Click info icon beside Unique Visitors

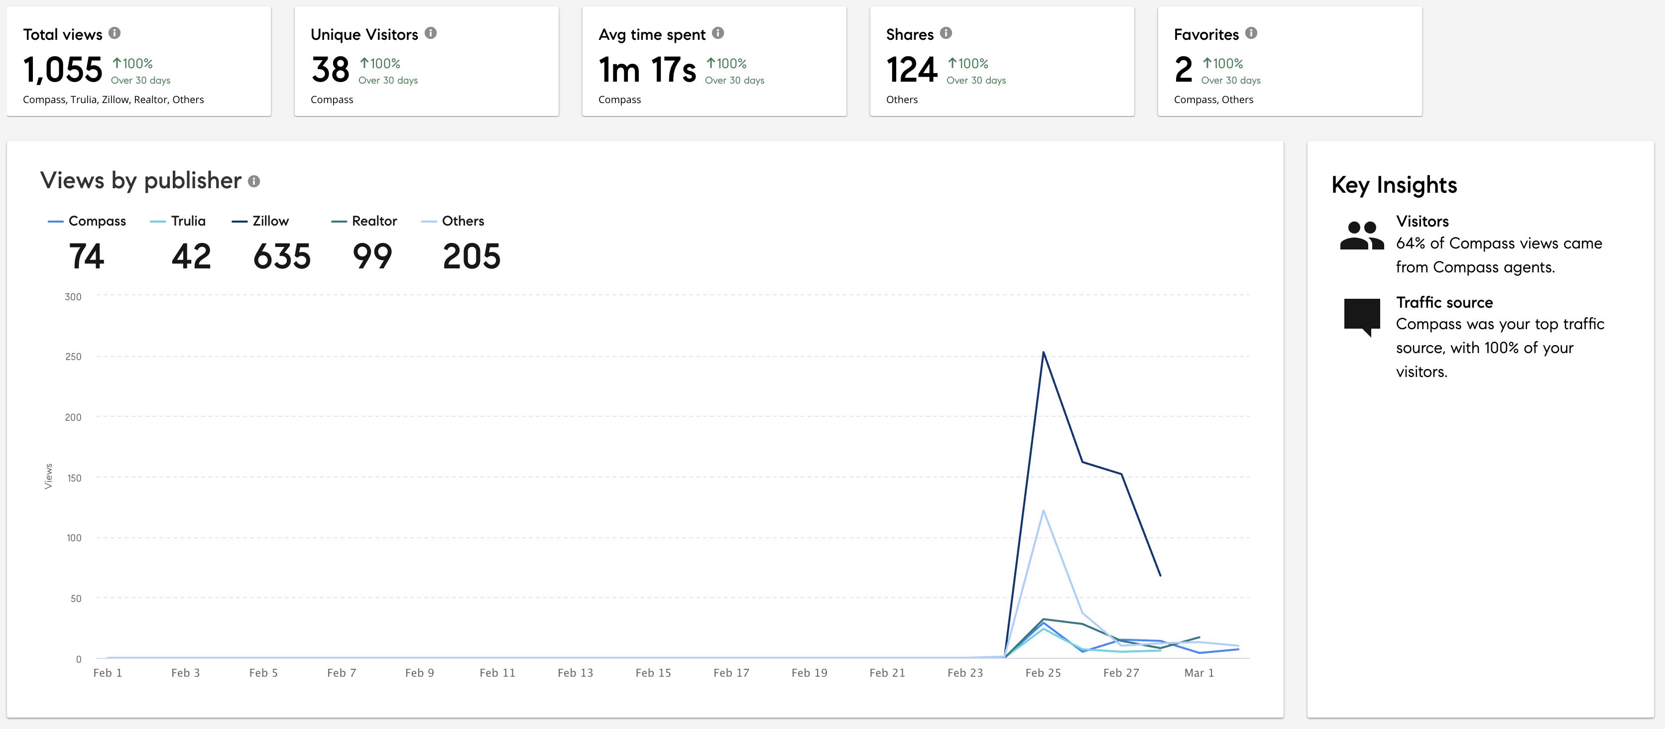[x=431, y=33]
